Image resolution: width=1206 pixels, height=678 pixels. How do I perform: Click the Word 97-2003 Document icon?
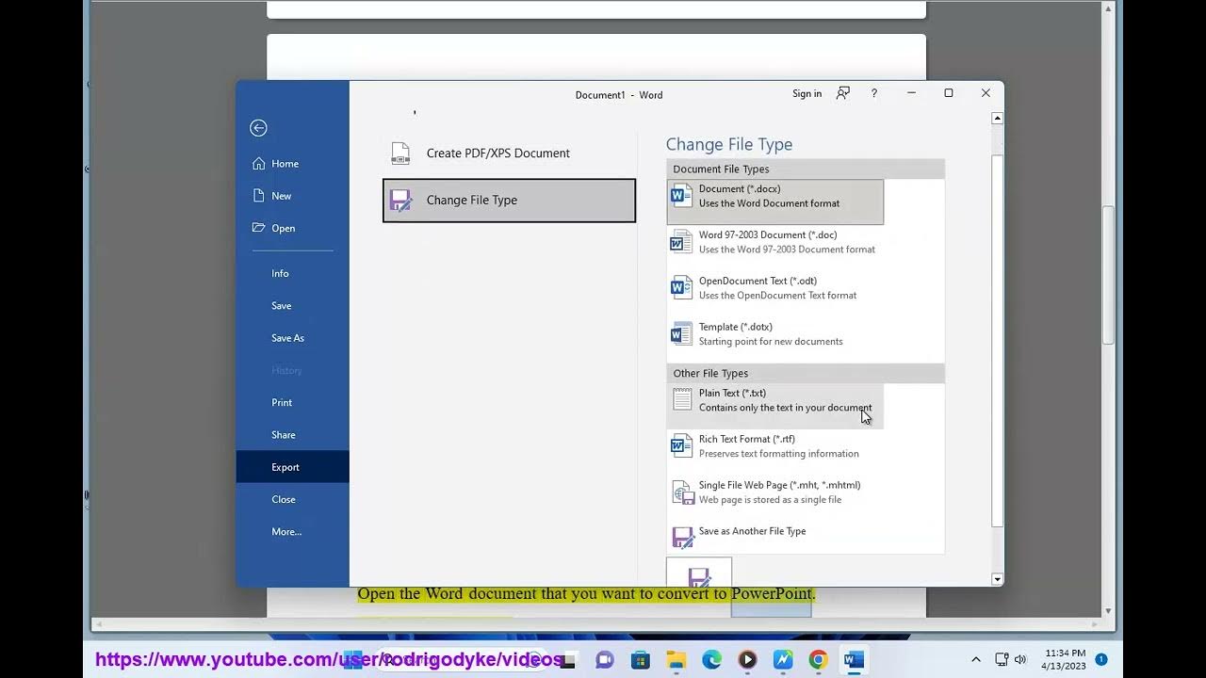[681, 242]
